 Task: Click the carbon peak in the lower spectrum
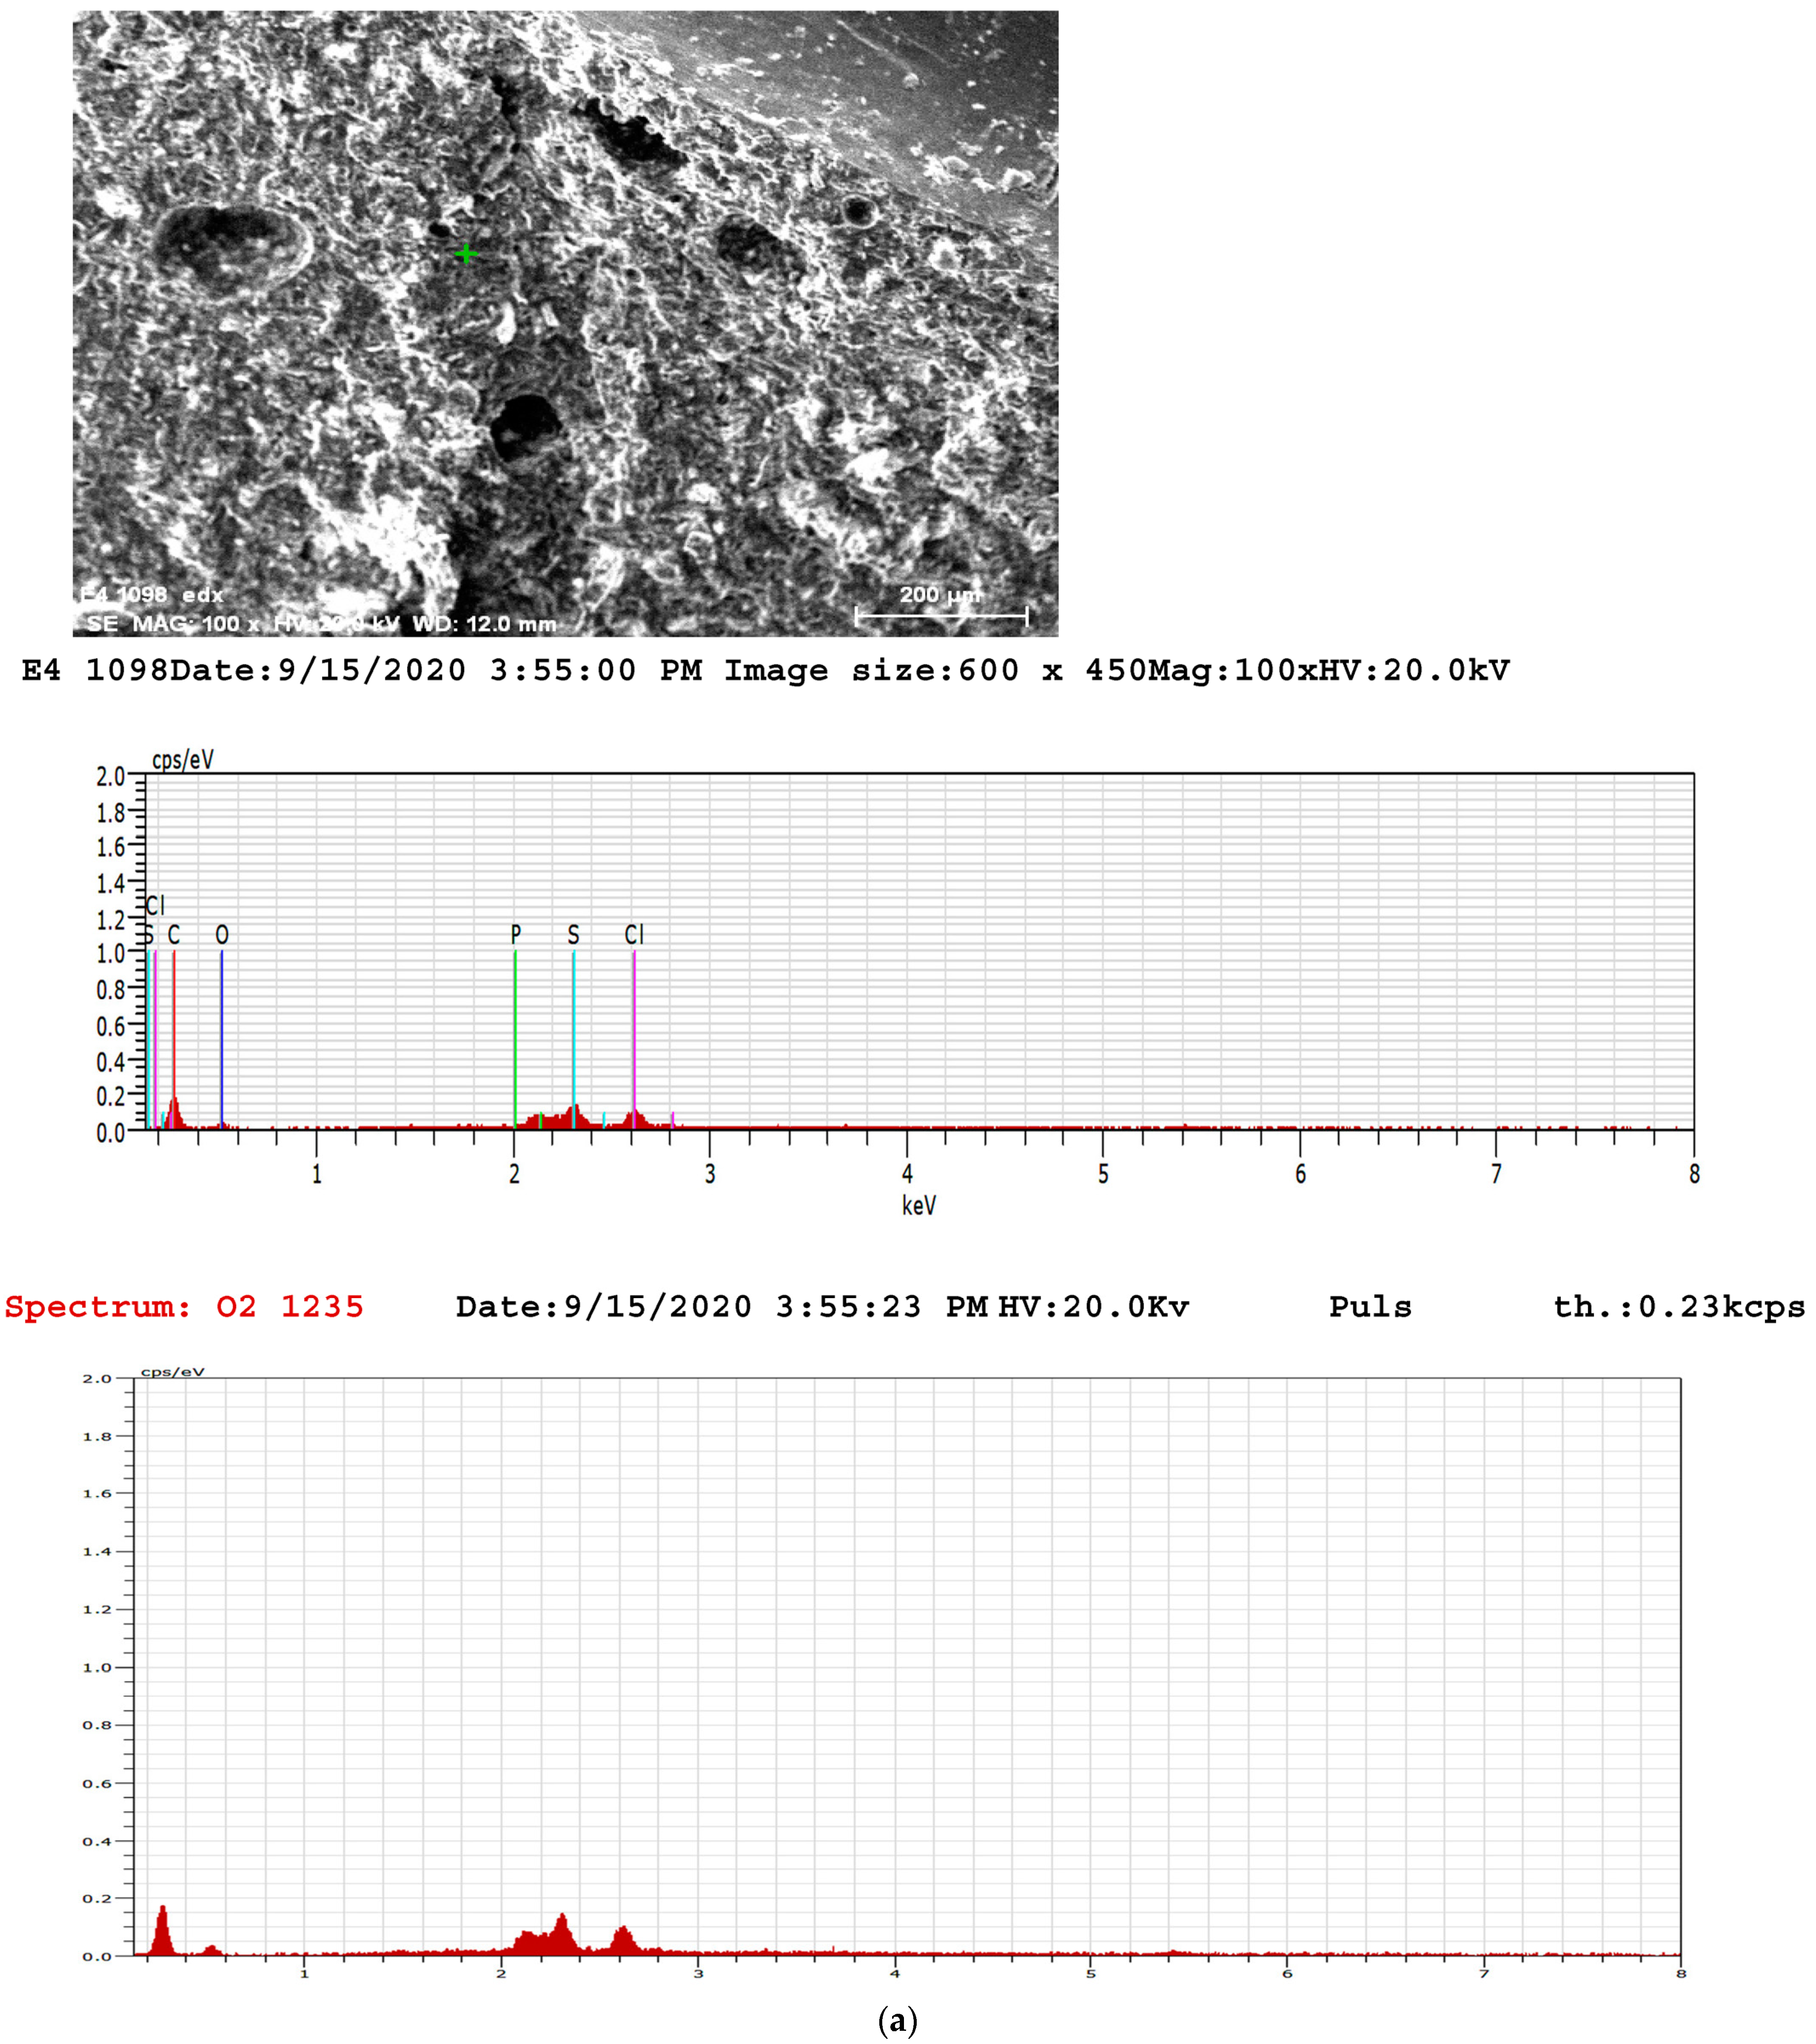tap(163, 1932)
